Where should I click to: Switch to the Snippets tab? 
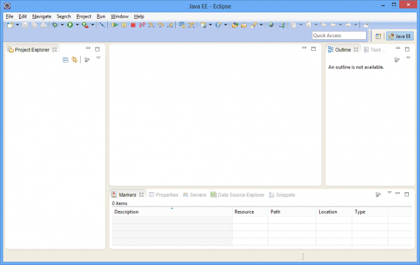(282, 195)
